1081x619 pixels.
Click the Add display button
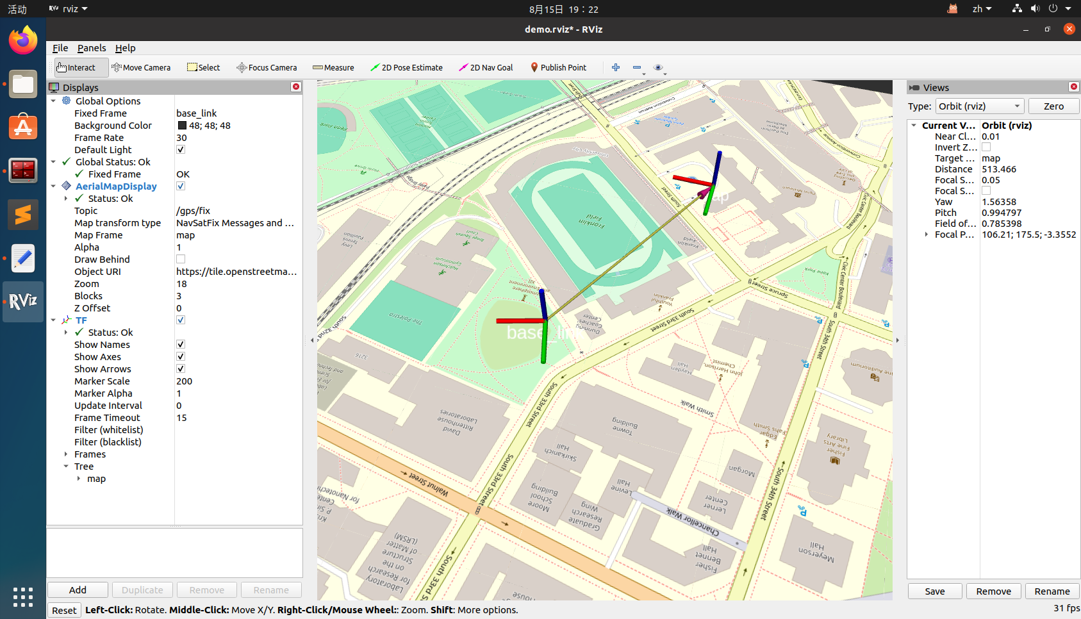tap(78, 590)
